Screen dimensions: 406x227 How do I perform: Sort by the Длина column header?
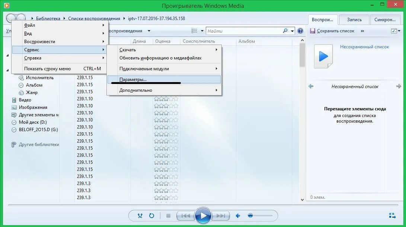pyautogui.click(x=139, y=41)
